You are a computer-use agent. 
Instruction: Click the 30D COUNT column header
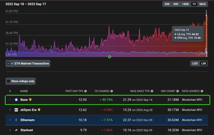point(168,91)
